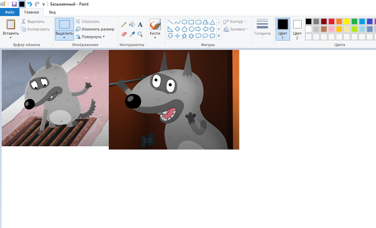Expand the Кисти brushes dropdown arrow

[x=155, y=38]
